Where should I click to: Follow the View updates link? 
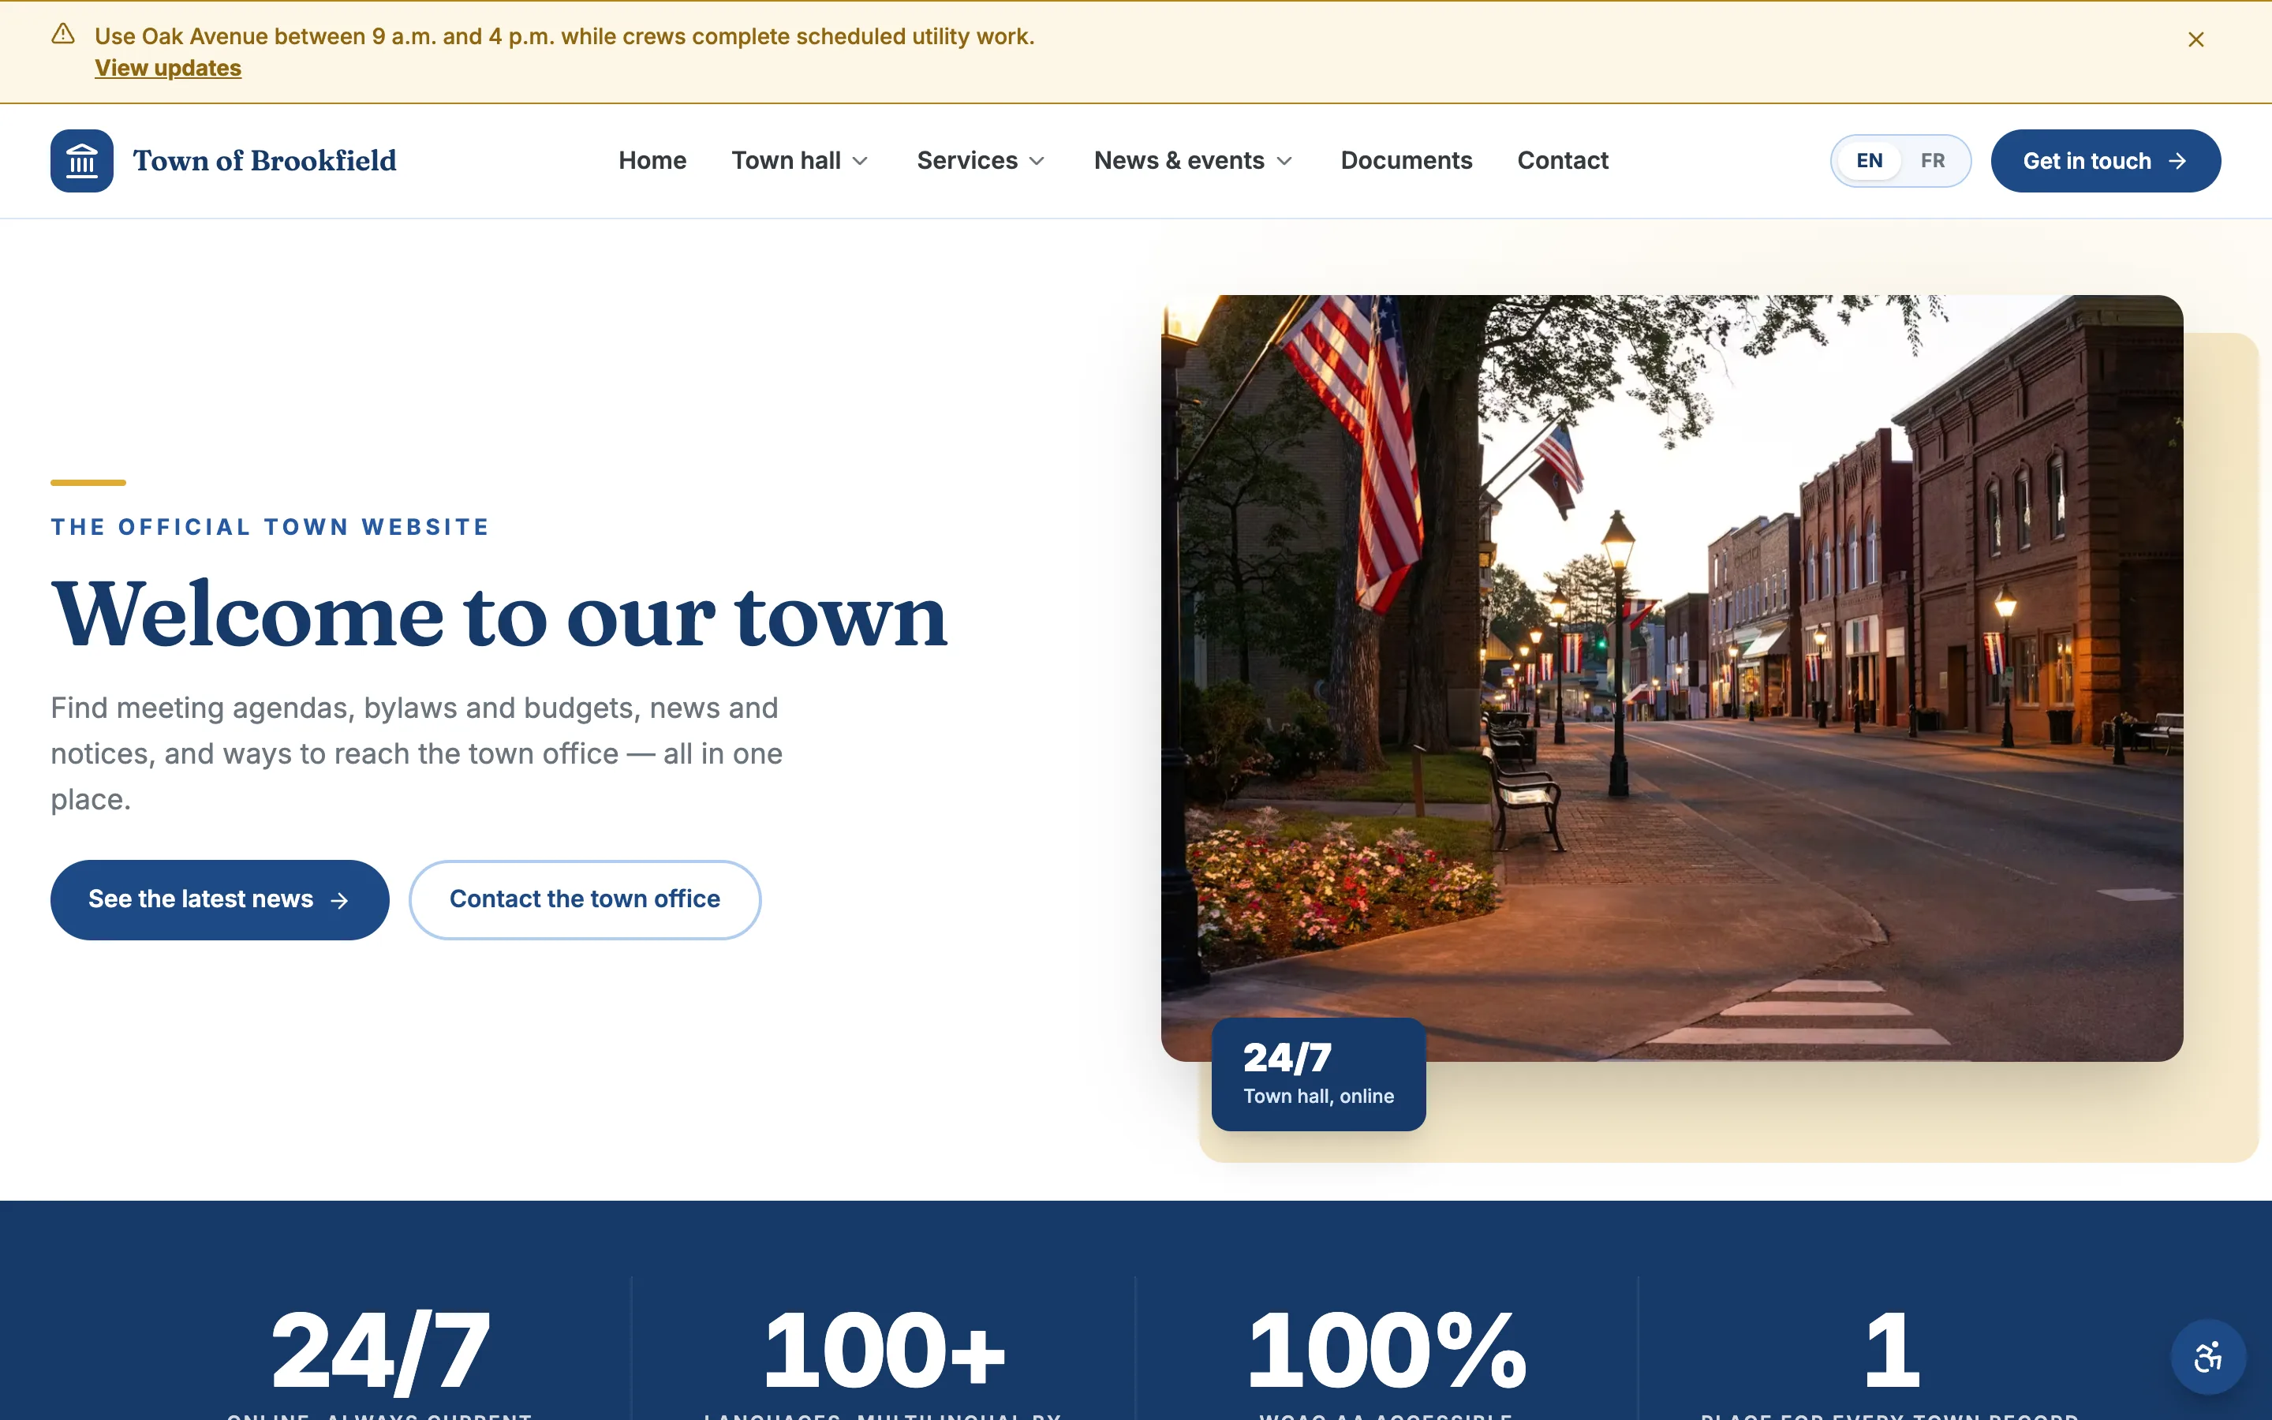click(168, 68)
